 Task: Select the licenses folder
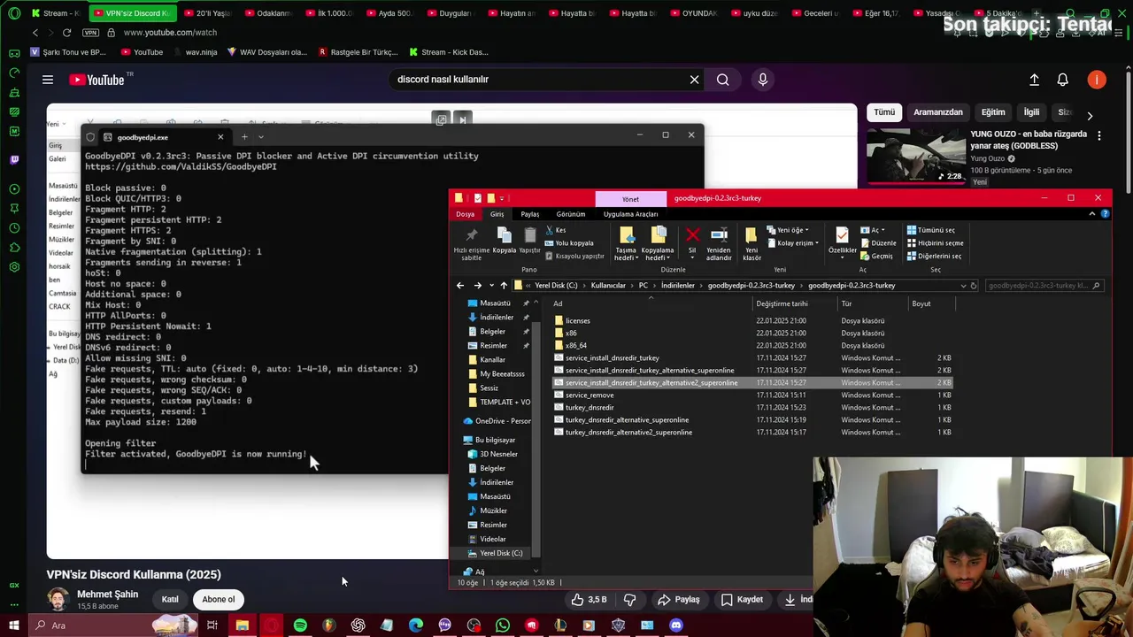(577, 321)
